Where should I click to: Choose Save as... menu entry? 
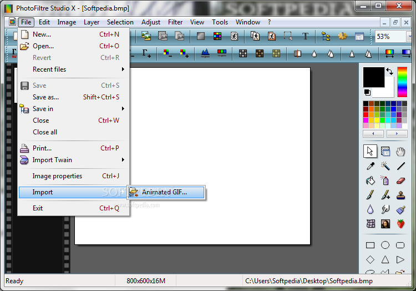click(x=72, y=97)
